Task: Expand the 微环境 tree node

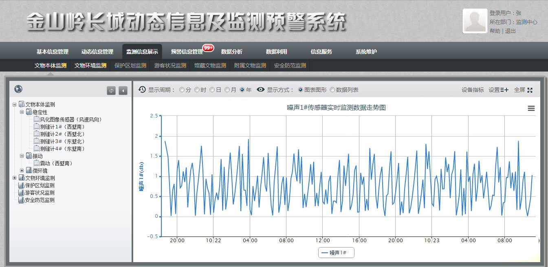Action: (x=22, y=171)
